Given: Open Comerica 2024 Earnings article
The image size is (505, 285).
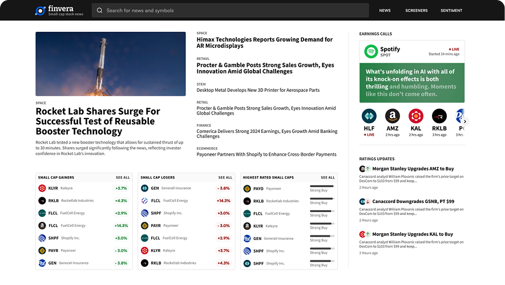Looking at the screenshot, I should point(267,134).
